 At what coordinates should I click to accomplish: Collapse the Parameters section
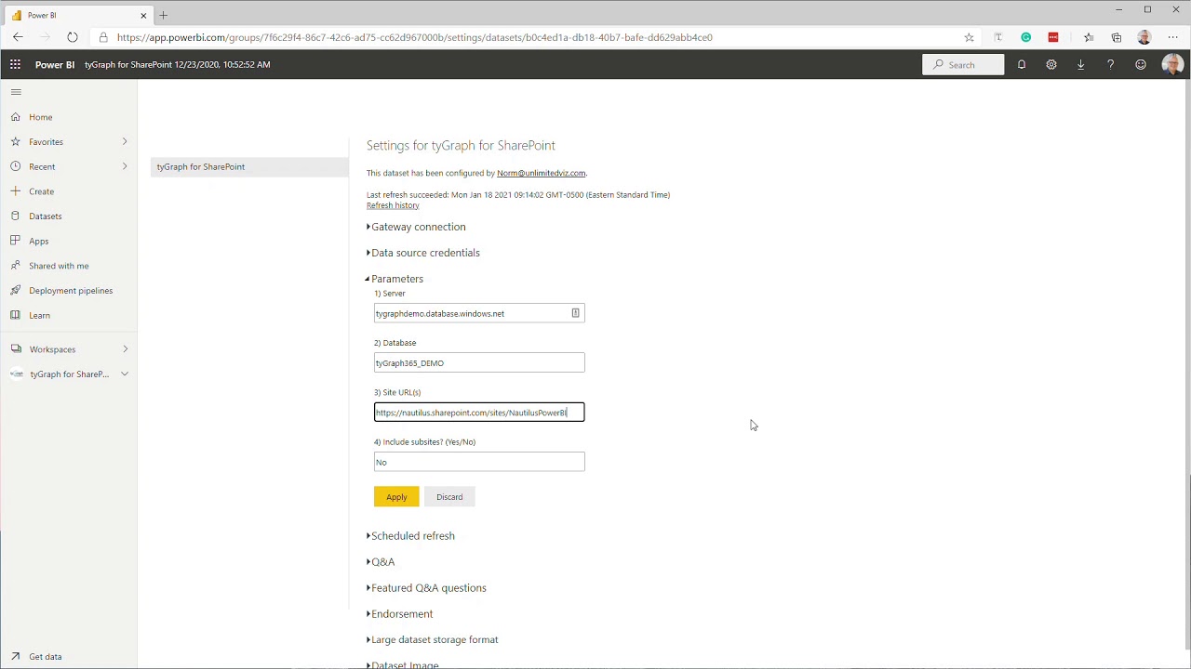click(x=395, y=279)
